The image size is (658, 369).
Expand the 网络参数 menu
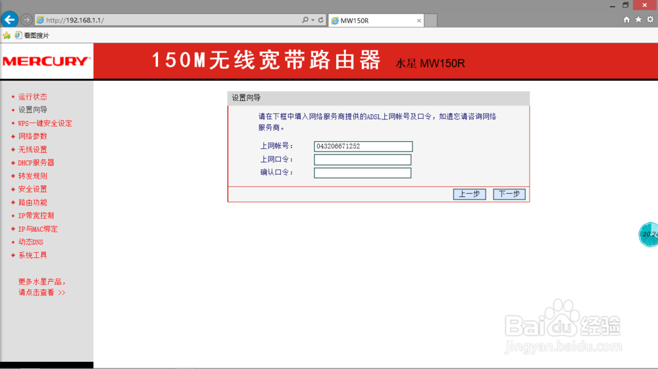pyautogui.click(x=32, y=136)
